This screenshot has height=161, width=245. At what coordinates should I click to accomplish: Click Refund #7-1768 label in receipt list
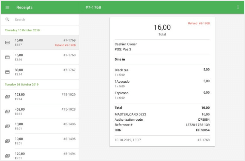click(65, 45)
